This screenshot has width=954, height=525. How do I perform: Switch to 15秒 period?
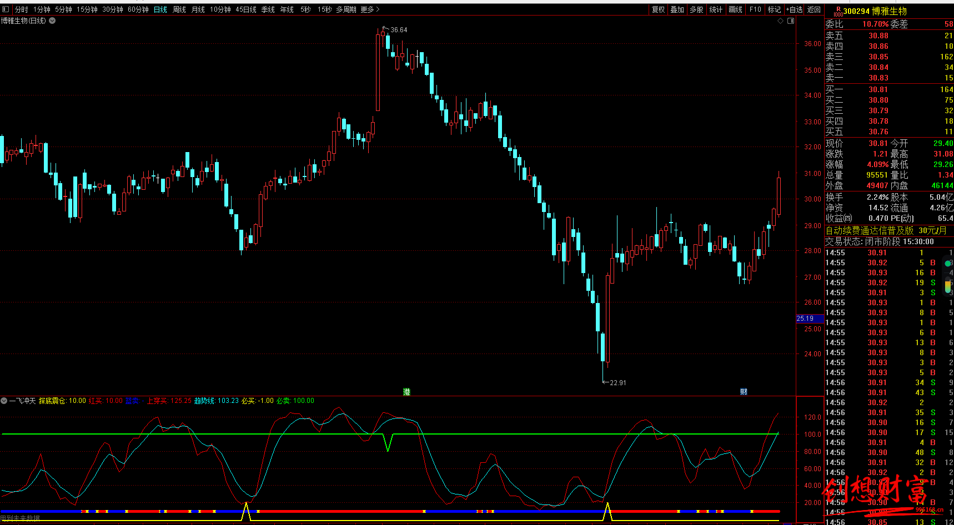coord(325,9)
